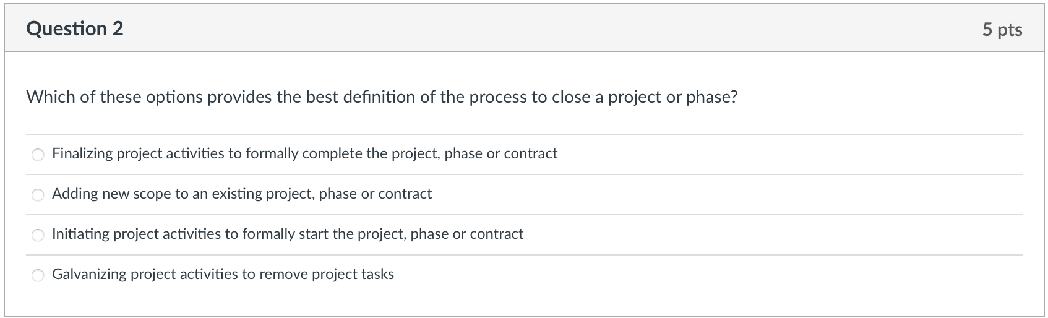Viewport: 1048px width, 318px height.
Task: Click the 'Adding new scope to an existing project' text
Action: [242, 194]
